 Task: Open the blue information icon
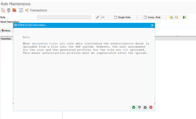(21, 10)
